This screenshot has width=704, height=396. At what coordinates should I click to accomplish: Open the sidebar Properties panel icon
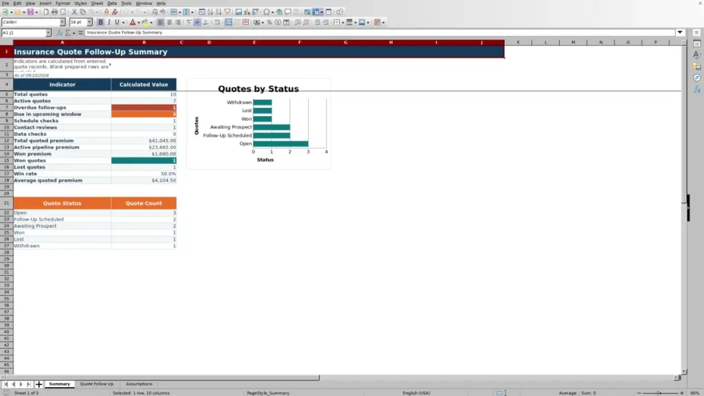click(x=697, y=44)
